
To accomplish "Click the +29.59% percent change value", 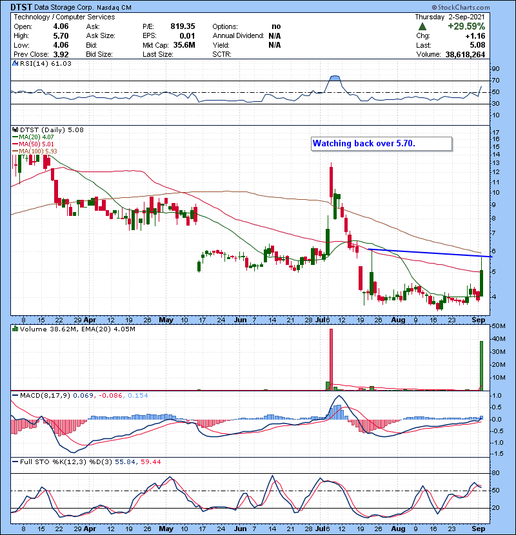I will click(x=466, y=26).
